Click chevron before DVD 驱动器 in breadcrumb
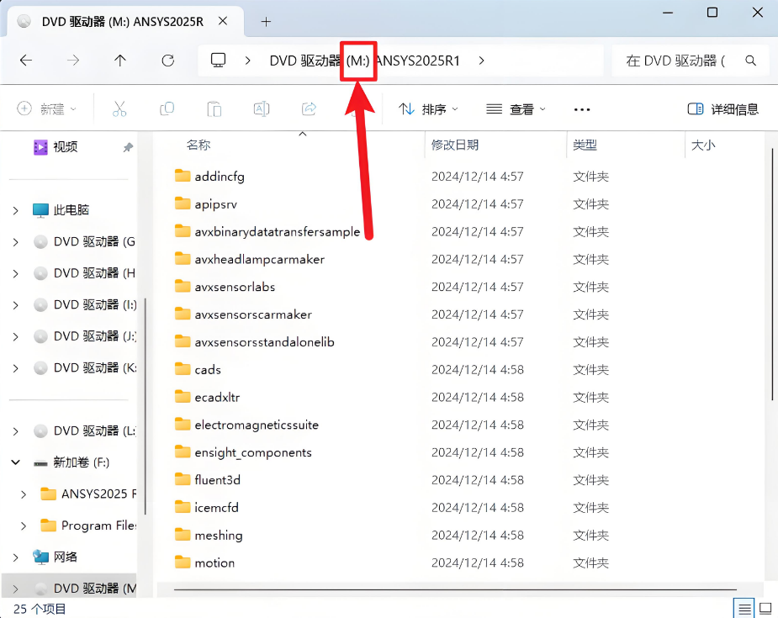 click(247, 61)
